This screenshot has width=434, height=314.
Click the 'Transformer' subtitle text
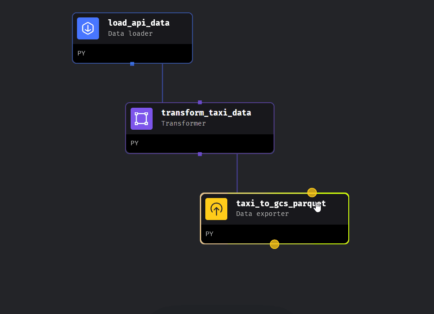(183, 123)
